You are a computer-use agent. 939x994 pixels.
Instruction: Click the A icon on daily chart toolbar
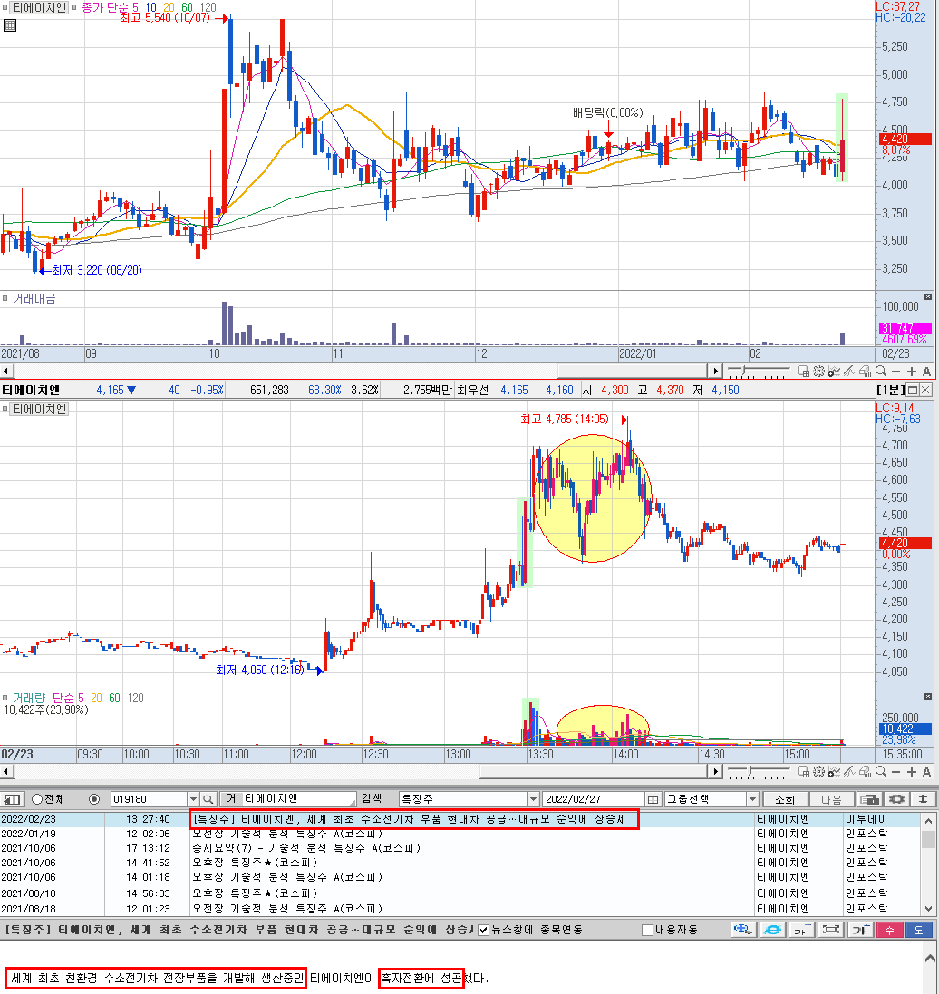[x=926, y=372]
